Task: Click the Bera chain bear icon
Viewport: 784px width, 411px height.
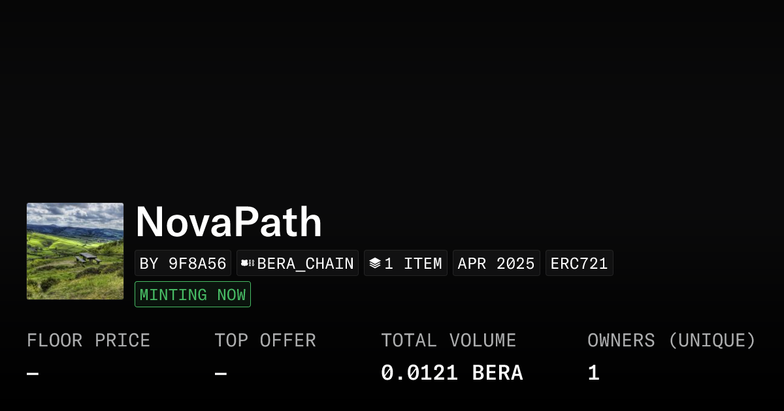Action: (x=248, y=264)
